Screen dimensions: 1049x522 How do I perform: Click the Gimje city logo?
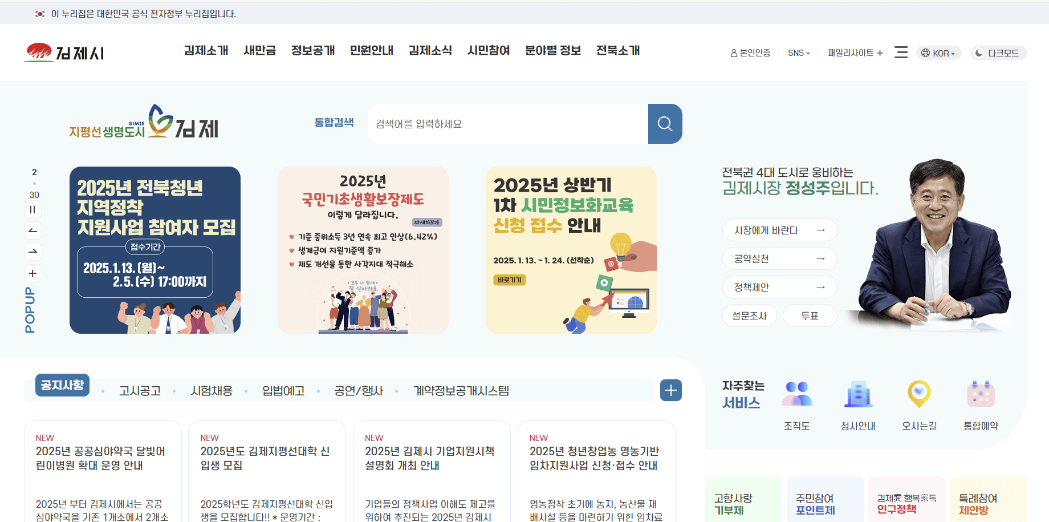pyautogui.click(x=64, y=52)
